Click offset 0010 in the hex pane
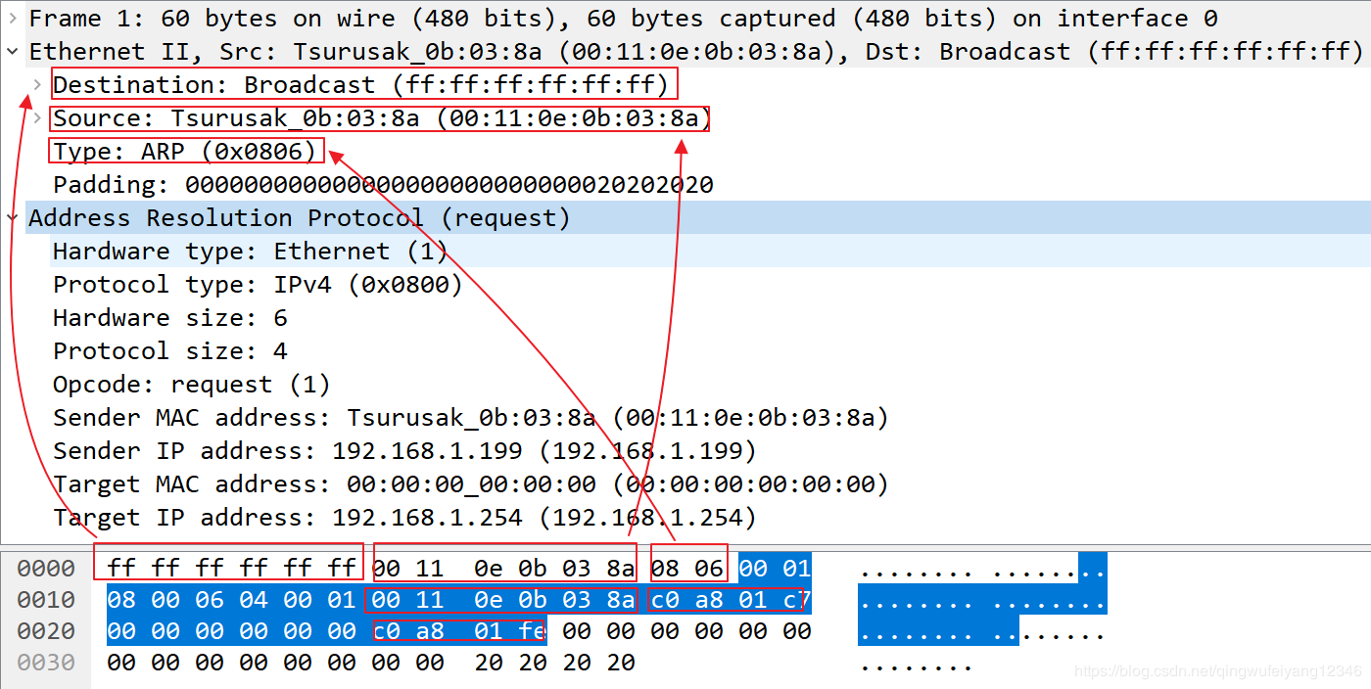 (x=46, y=600)
